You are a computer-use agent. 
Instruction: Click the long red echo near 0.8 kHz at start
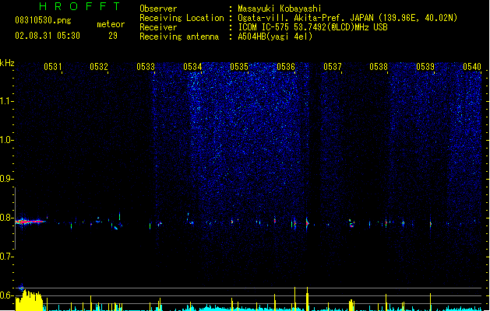[x=30, y=222]
